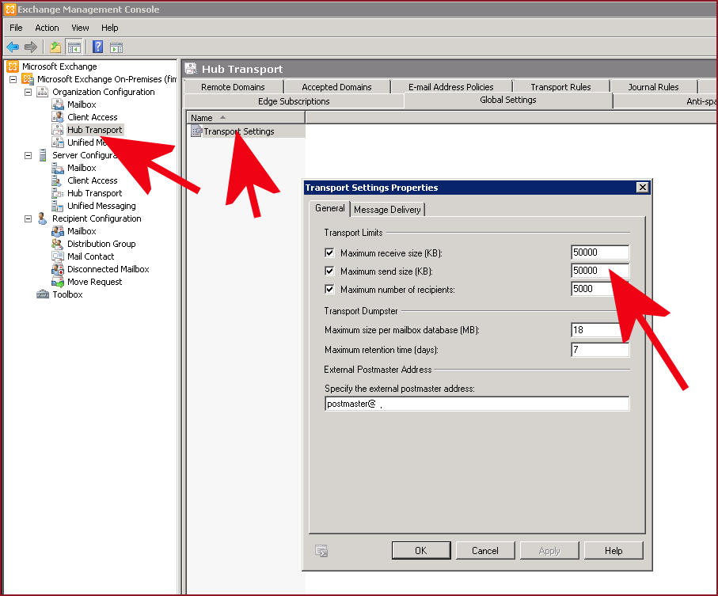718x596 pixels.
Task: Switch to the Edge Subscriptions tab
Action: tap(294, 101)
